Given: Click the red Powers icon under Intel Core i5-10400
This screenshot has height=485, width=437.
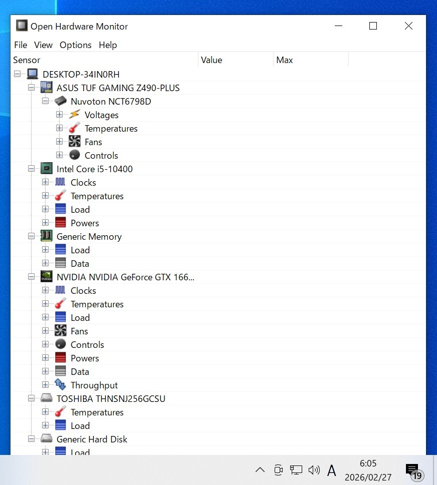Looking at the screenshot, I should click(61, 222).
